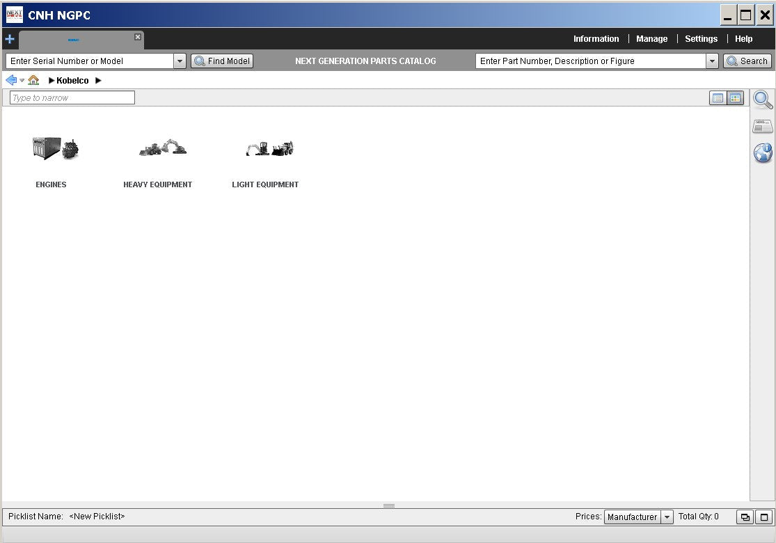Click the Home icon in the breadcrumb
776x543 pixels.
(x=33, y=80)
